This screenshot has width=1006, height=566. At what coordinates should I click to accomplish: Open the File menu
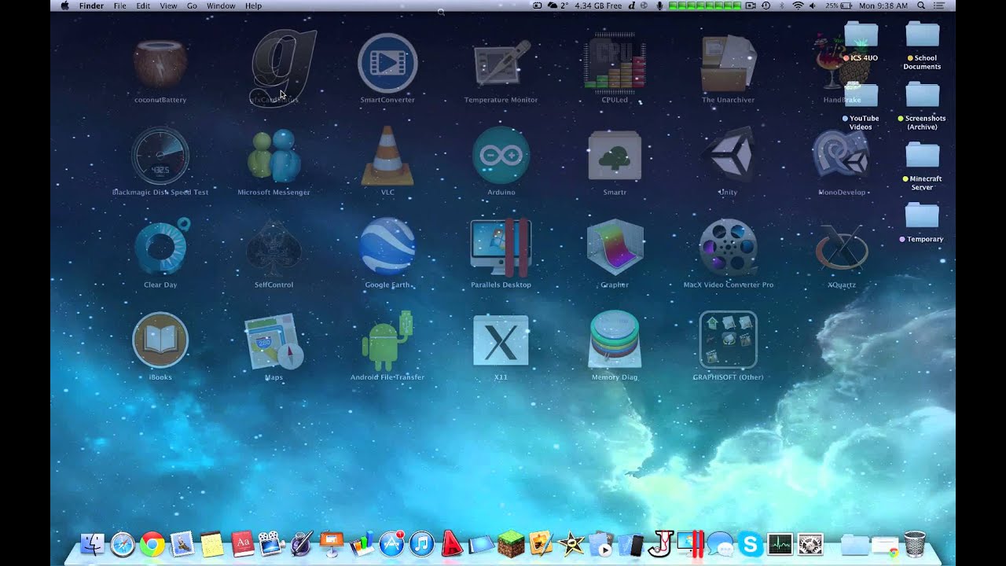coord(119,6)
